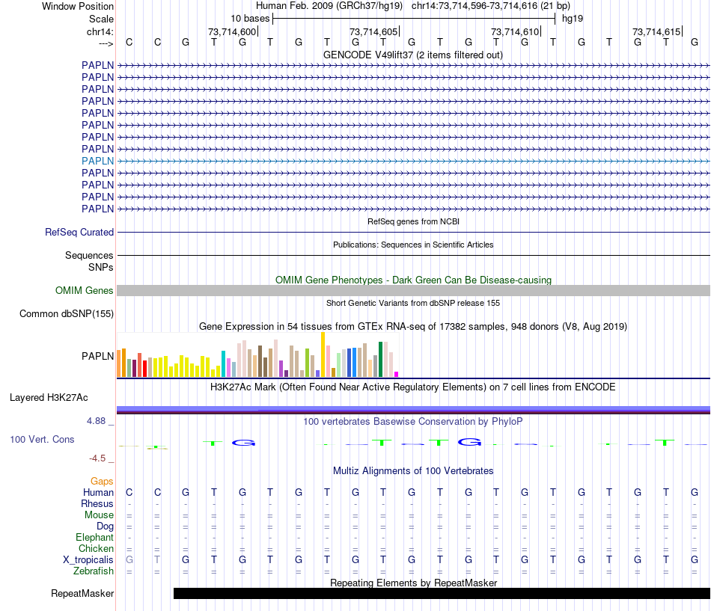Open the GTEx Gene Expression track title

(413, 326)
